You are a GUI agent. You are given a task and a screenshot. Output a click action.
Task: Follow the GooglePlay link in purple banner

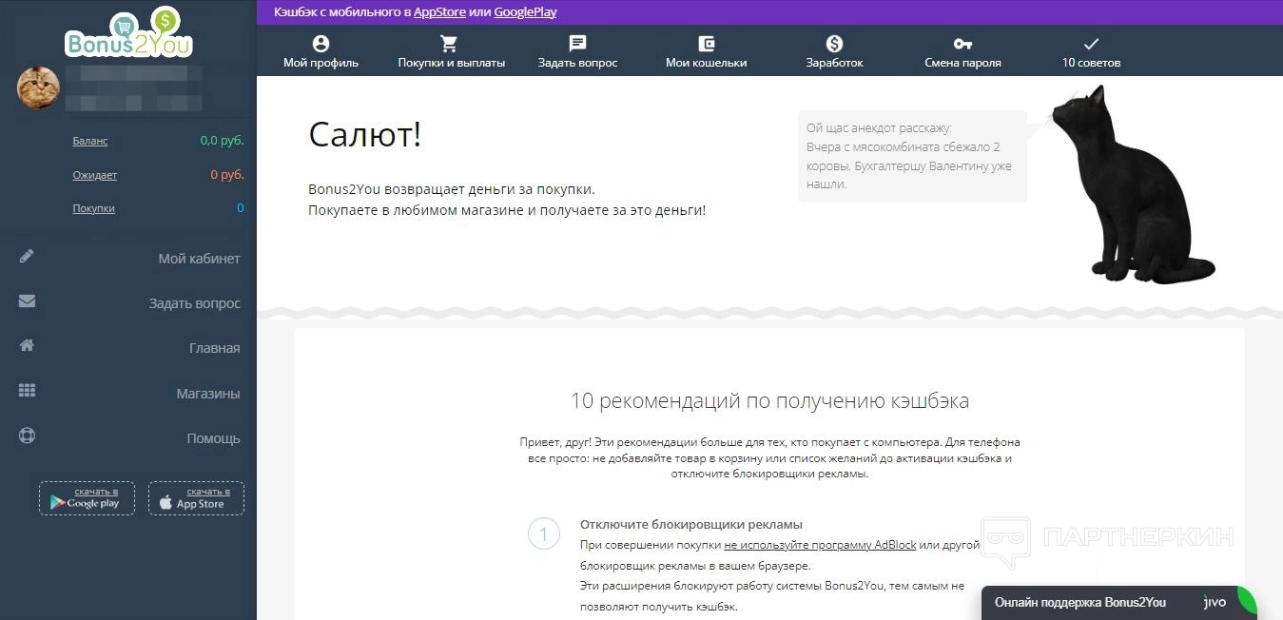[x=525, y=12]
